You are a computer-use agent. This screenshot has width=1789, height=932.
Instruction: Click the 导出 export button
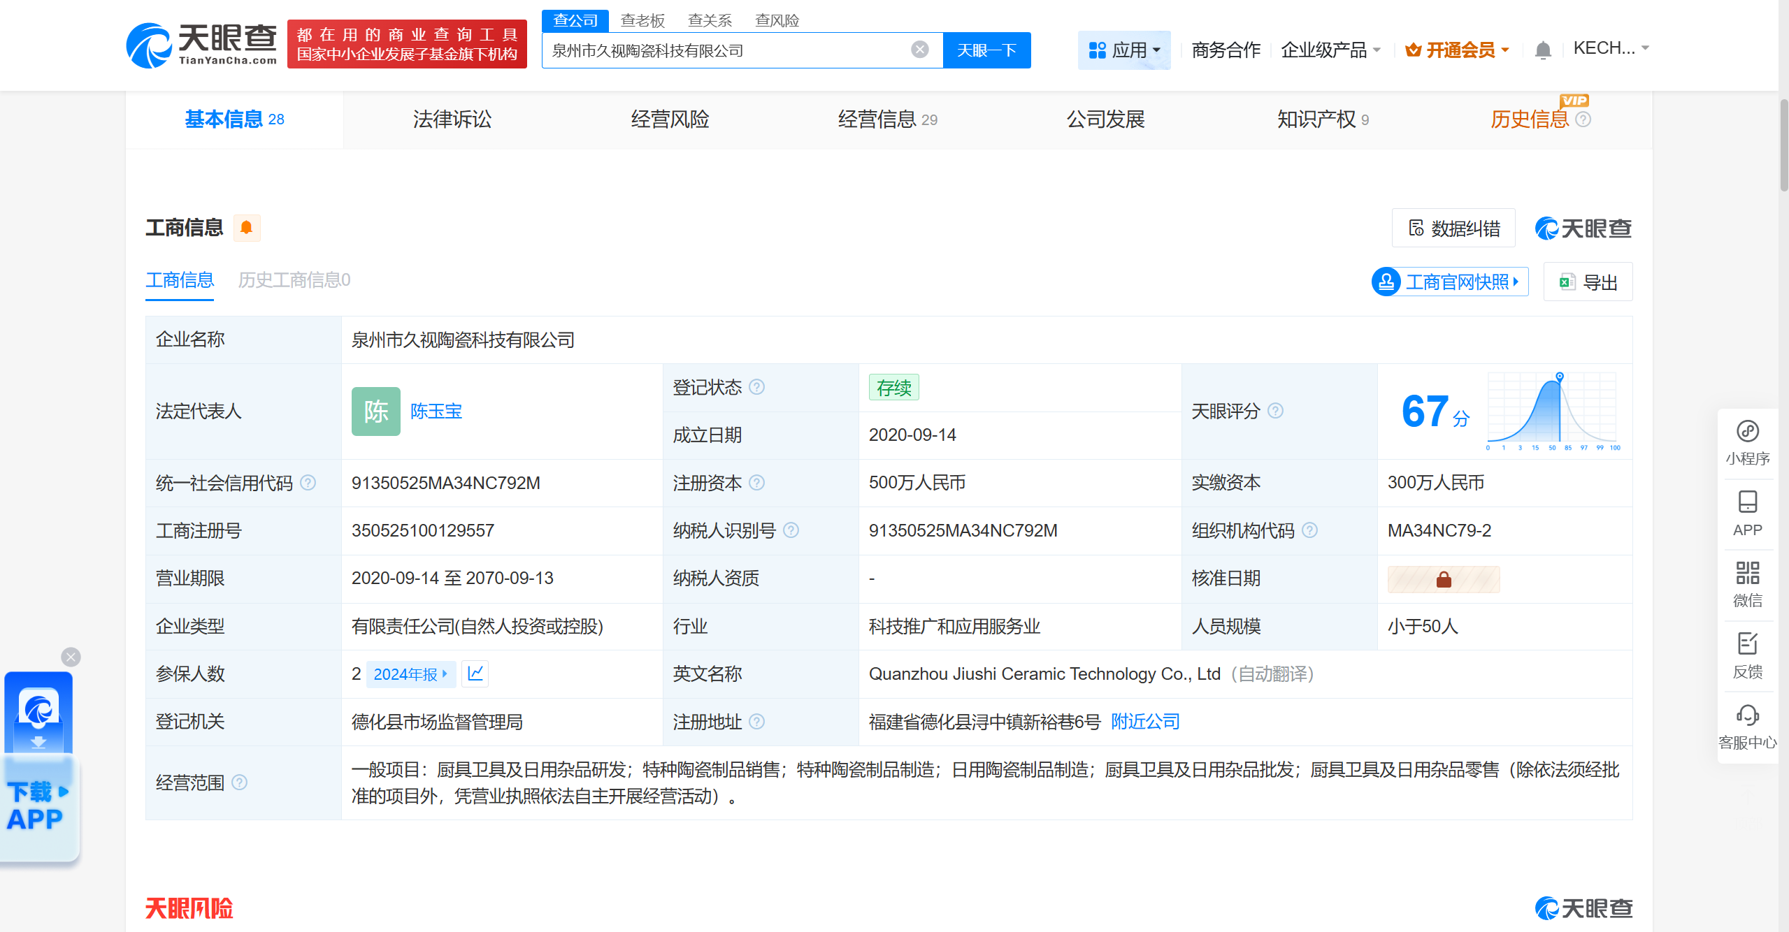click(1588, 282)
